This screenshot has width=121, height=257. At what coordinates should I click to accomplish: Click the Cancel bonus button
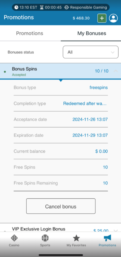point(61,206)
